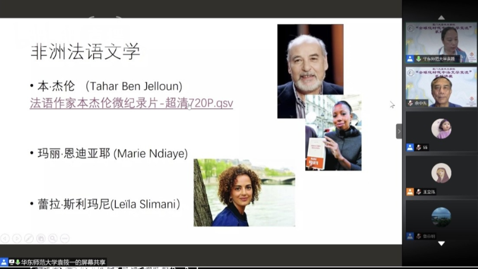478x269 pixels.
Task: Select 余中先 participant video tile
Action: pyautogui.click(x=441, y=87)
